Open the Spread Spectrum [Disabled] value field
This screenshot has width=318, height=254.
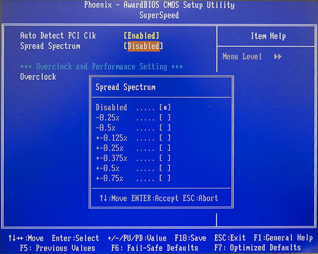(x=144, y=46)
